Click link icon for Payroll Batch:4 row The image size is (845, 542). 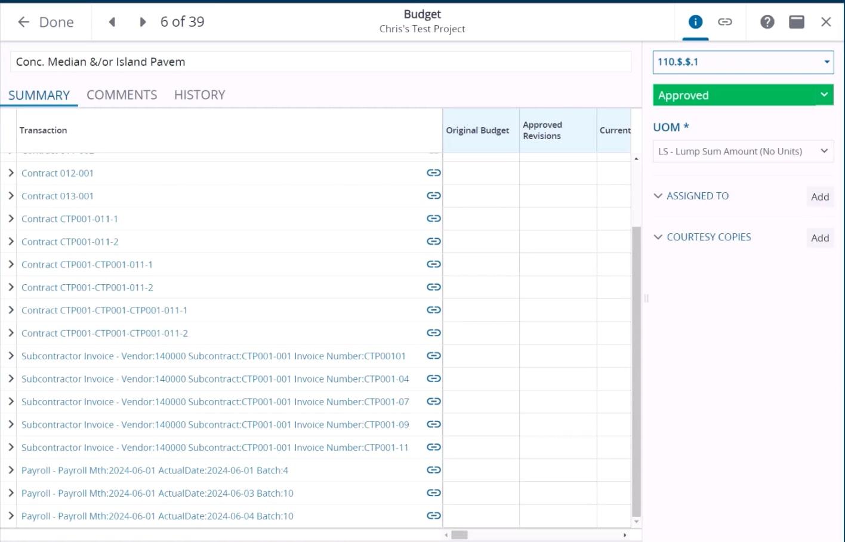point(433,470)
